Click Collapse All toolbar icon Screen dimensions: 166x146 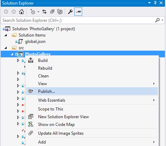point(52,12)
